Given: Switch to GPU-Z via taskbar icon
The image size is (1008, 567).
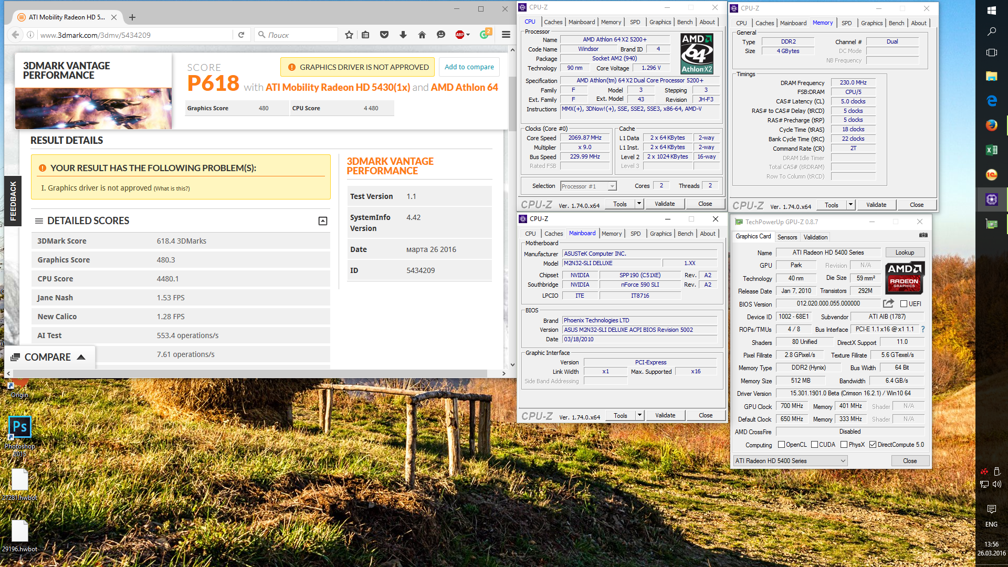Looking at the screenshot, I should [x=992, y=224].
